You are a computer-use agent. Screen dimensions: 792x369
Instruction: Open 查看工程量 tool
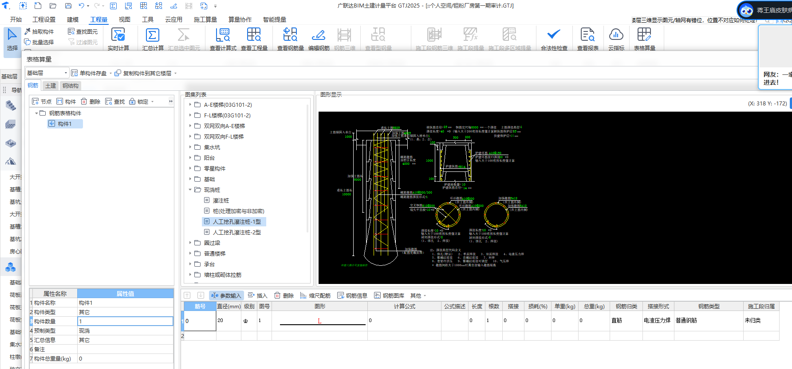tap(254, 39)
